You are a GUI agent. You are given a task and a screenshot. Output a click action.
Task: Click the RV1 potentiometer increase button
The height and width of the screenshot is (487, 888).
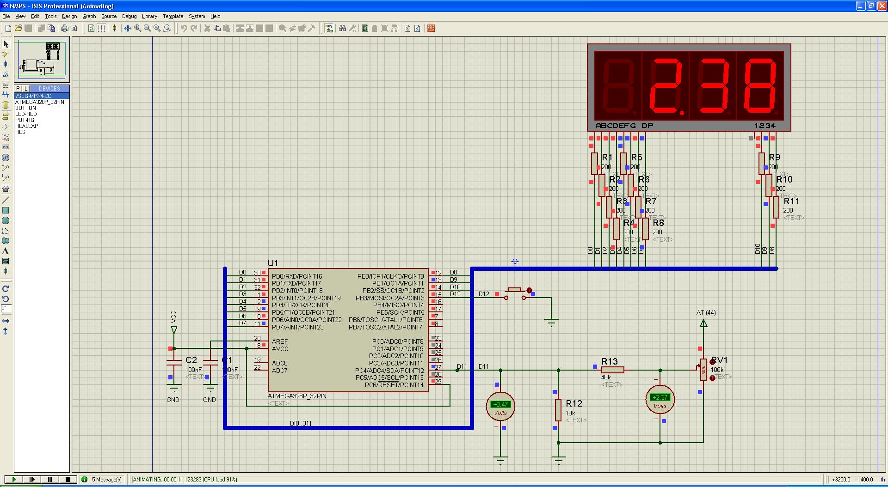[712, 362]
